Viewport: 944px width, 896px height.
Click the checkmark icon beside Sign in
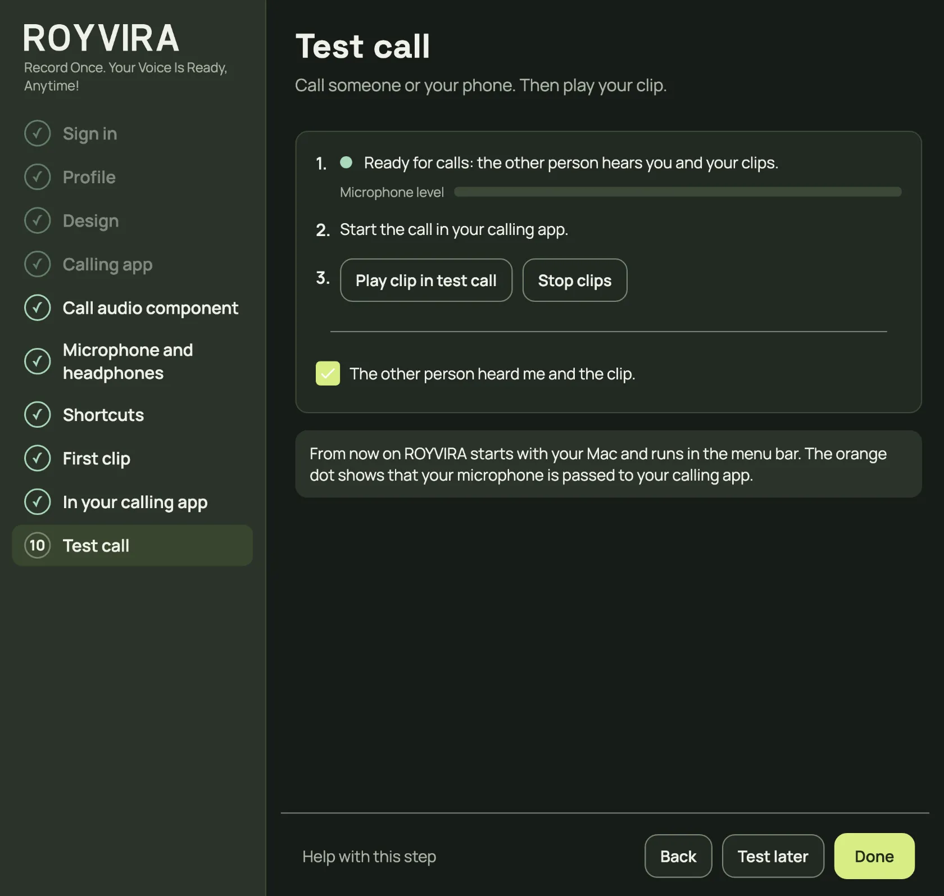[38, 133]
